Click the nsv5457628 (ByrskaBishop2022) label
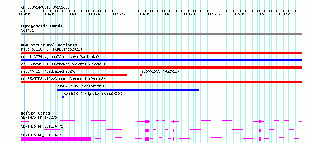This screenshot has width=312, height=143. pyautogui.click(x=52, y=49)
